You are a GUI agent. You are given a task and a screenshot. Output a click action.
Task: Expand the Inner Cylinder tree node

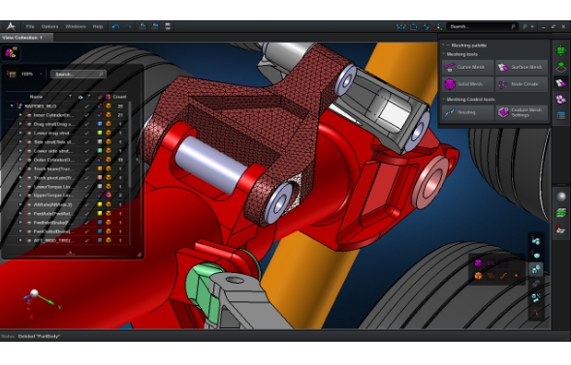tap(20, 115)
